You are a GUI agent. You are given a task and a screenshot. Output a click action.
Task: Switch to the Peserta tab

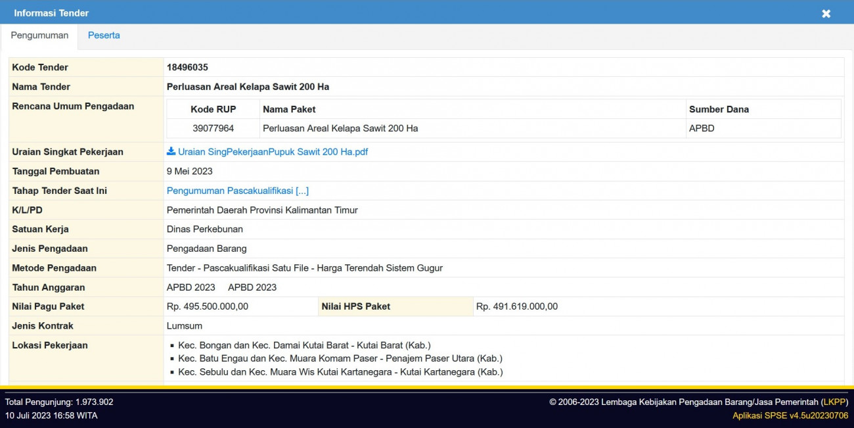coord(104,36)
